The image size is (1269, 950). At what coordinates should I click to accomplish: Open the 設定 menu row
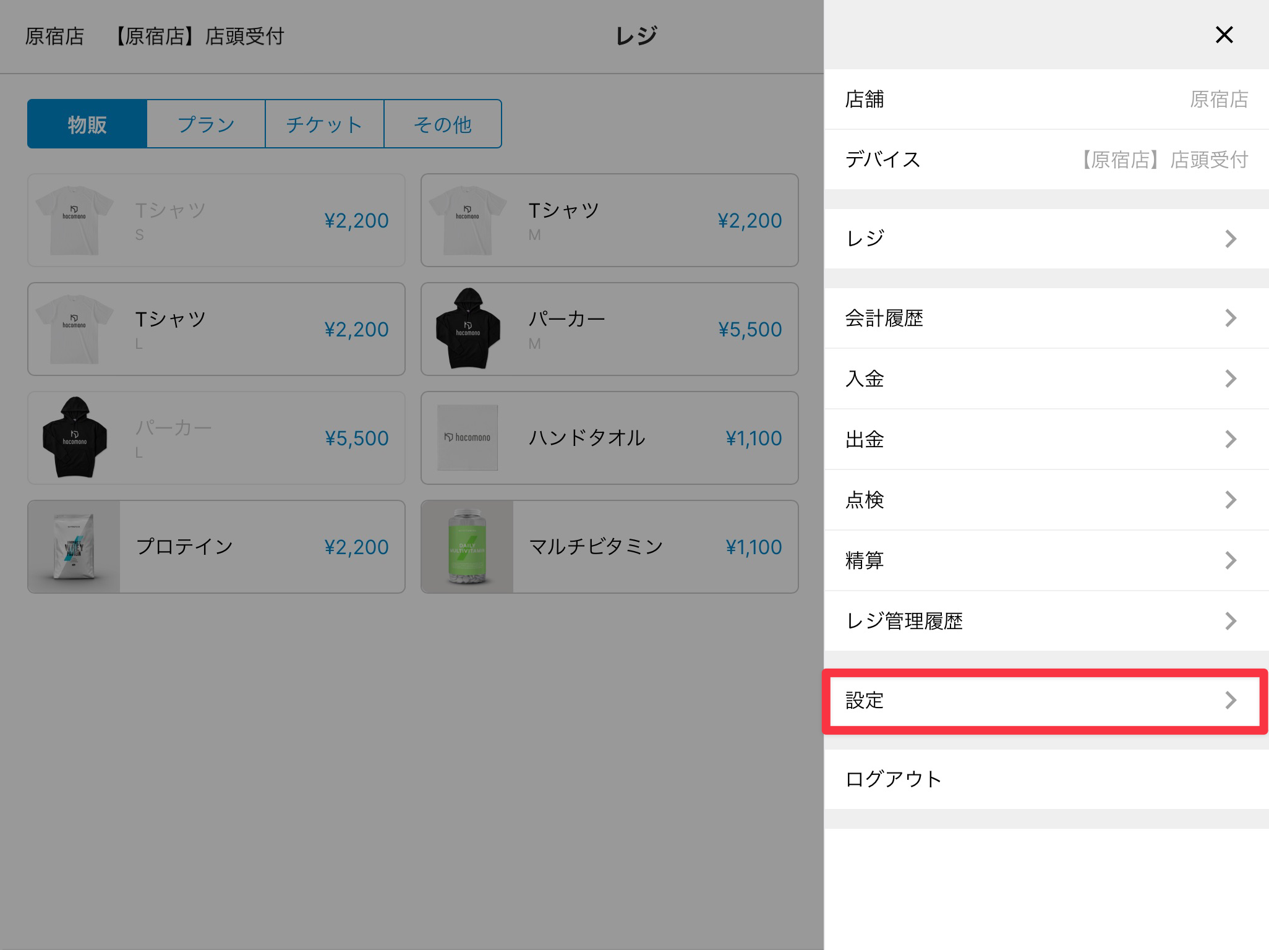(1045, 701)
